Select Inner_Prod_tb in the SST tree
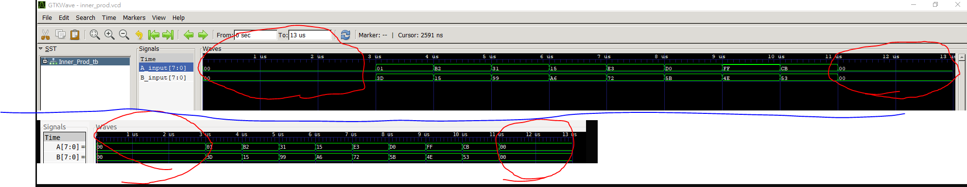The height and width of the screenshot is (187, 967). click(x=78, y=62)
